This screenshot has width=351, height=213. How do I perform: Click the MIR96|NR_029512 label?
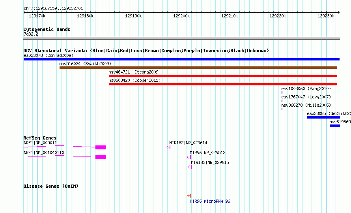208,153
